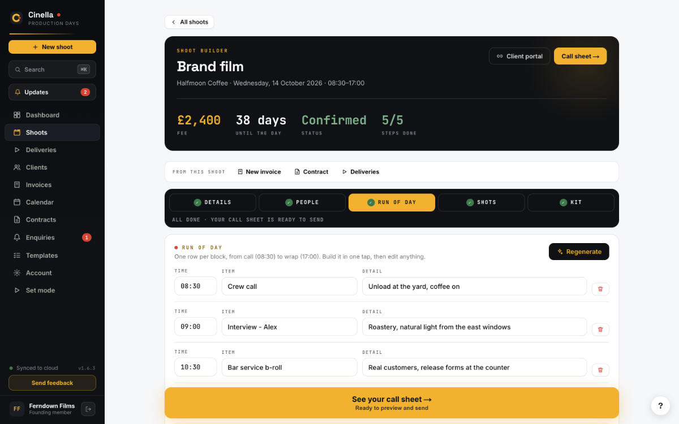
Task: Open the People step tab
Action: pyautogui.click(x=302, y=202)
